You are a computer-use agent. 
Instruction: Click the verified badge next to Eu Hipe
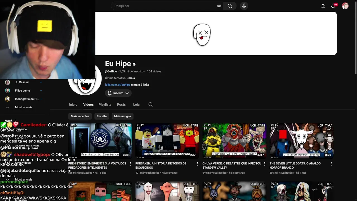134,64
